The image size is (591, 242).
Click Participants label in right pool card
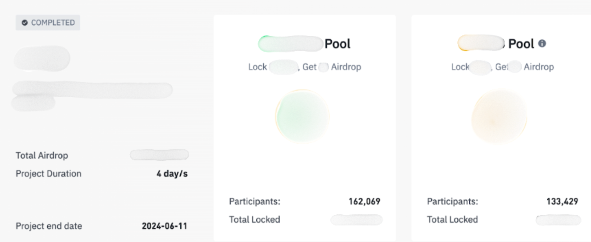pyautogui.click(x=452, y=201)
